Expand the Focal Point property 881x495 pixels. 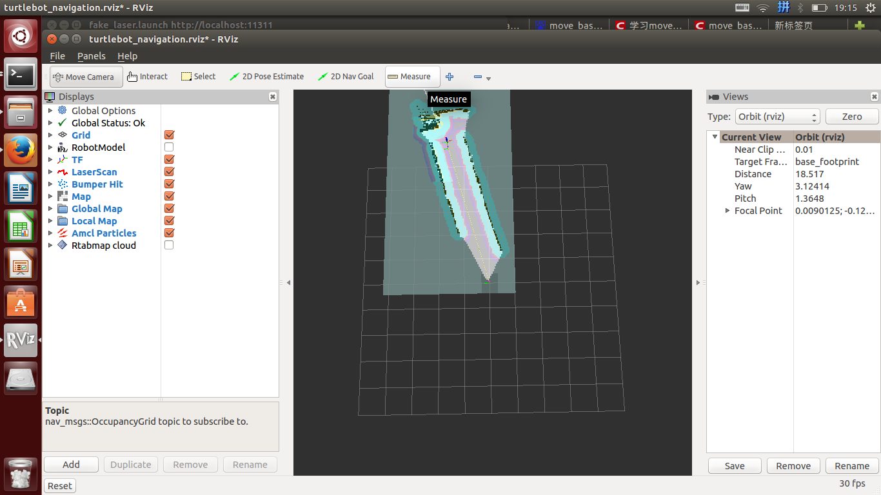coord(728,211)
